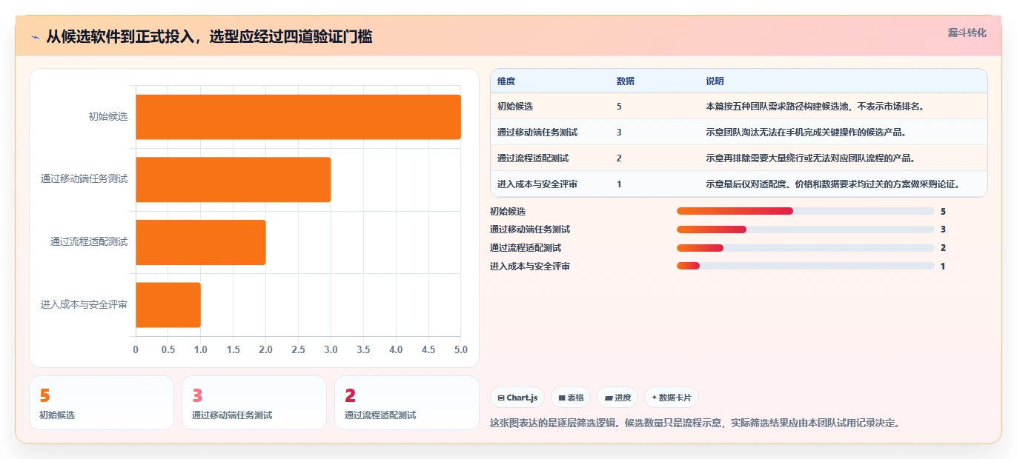The image size is (1017, 459).
Task: Click the 进入成本与安全评审 progress bar
Action: (x=805, y=267)
